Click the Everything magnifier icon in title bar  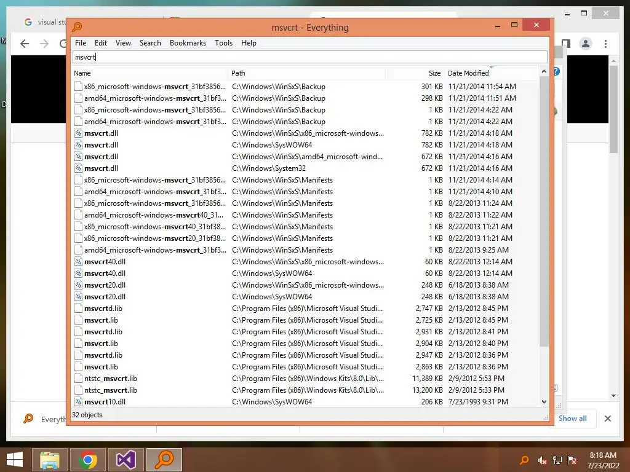pyautogui.click(x=77, y=27)
